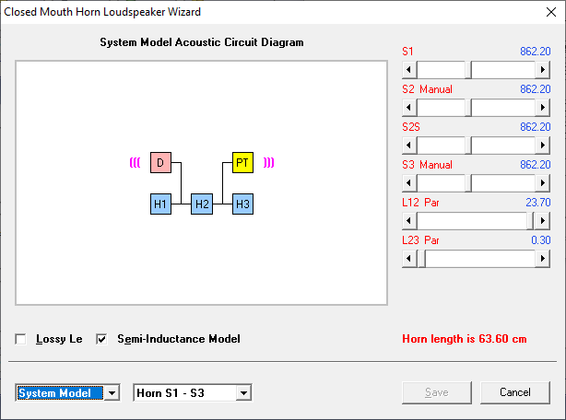The image size is (566, 420).
Task: Expand the Horn S1 - S3 dropdown
Action: (244, 393)
